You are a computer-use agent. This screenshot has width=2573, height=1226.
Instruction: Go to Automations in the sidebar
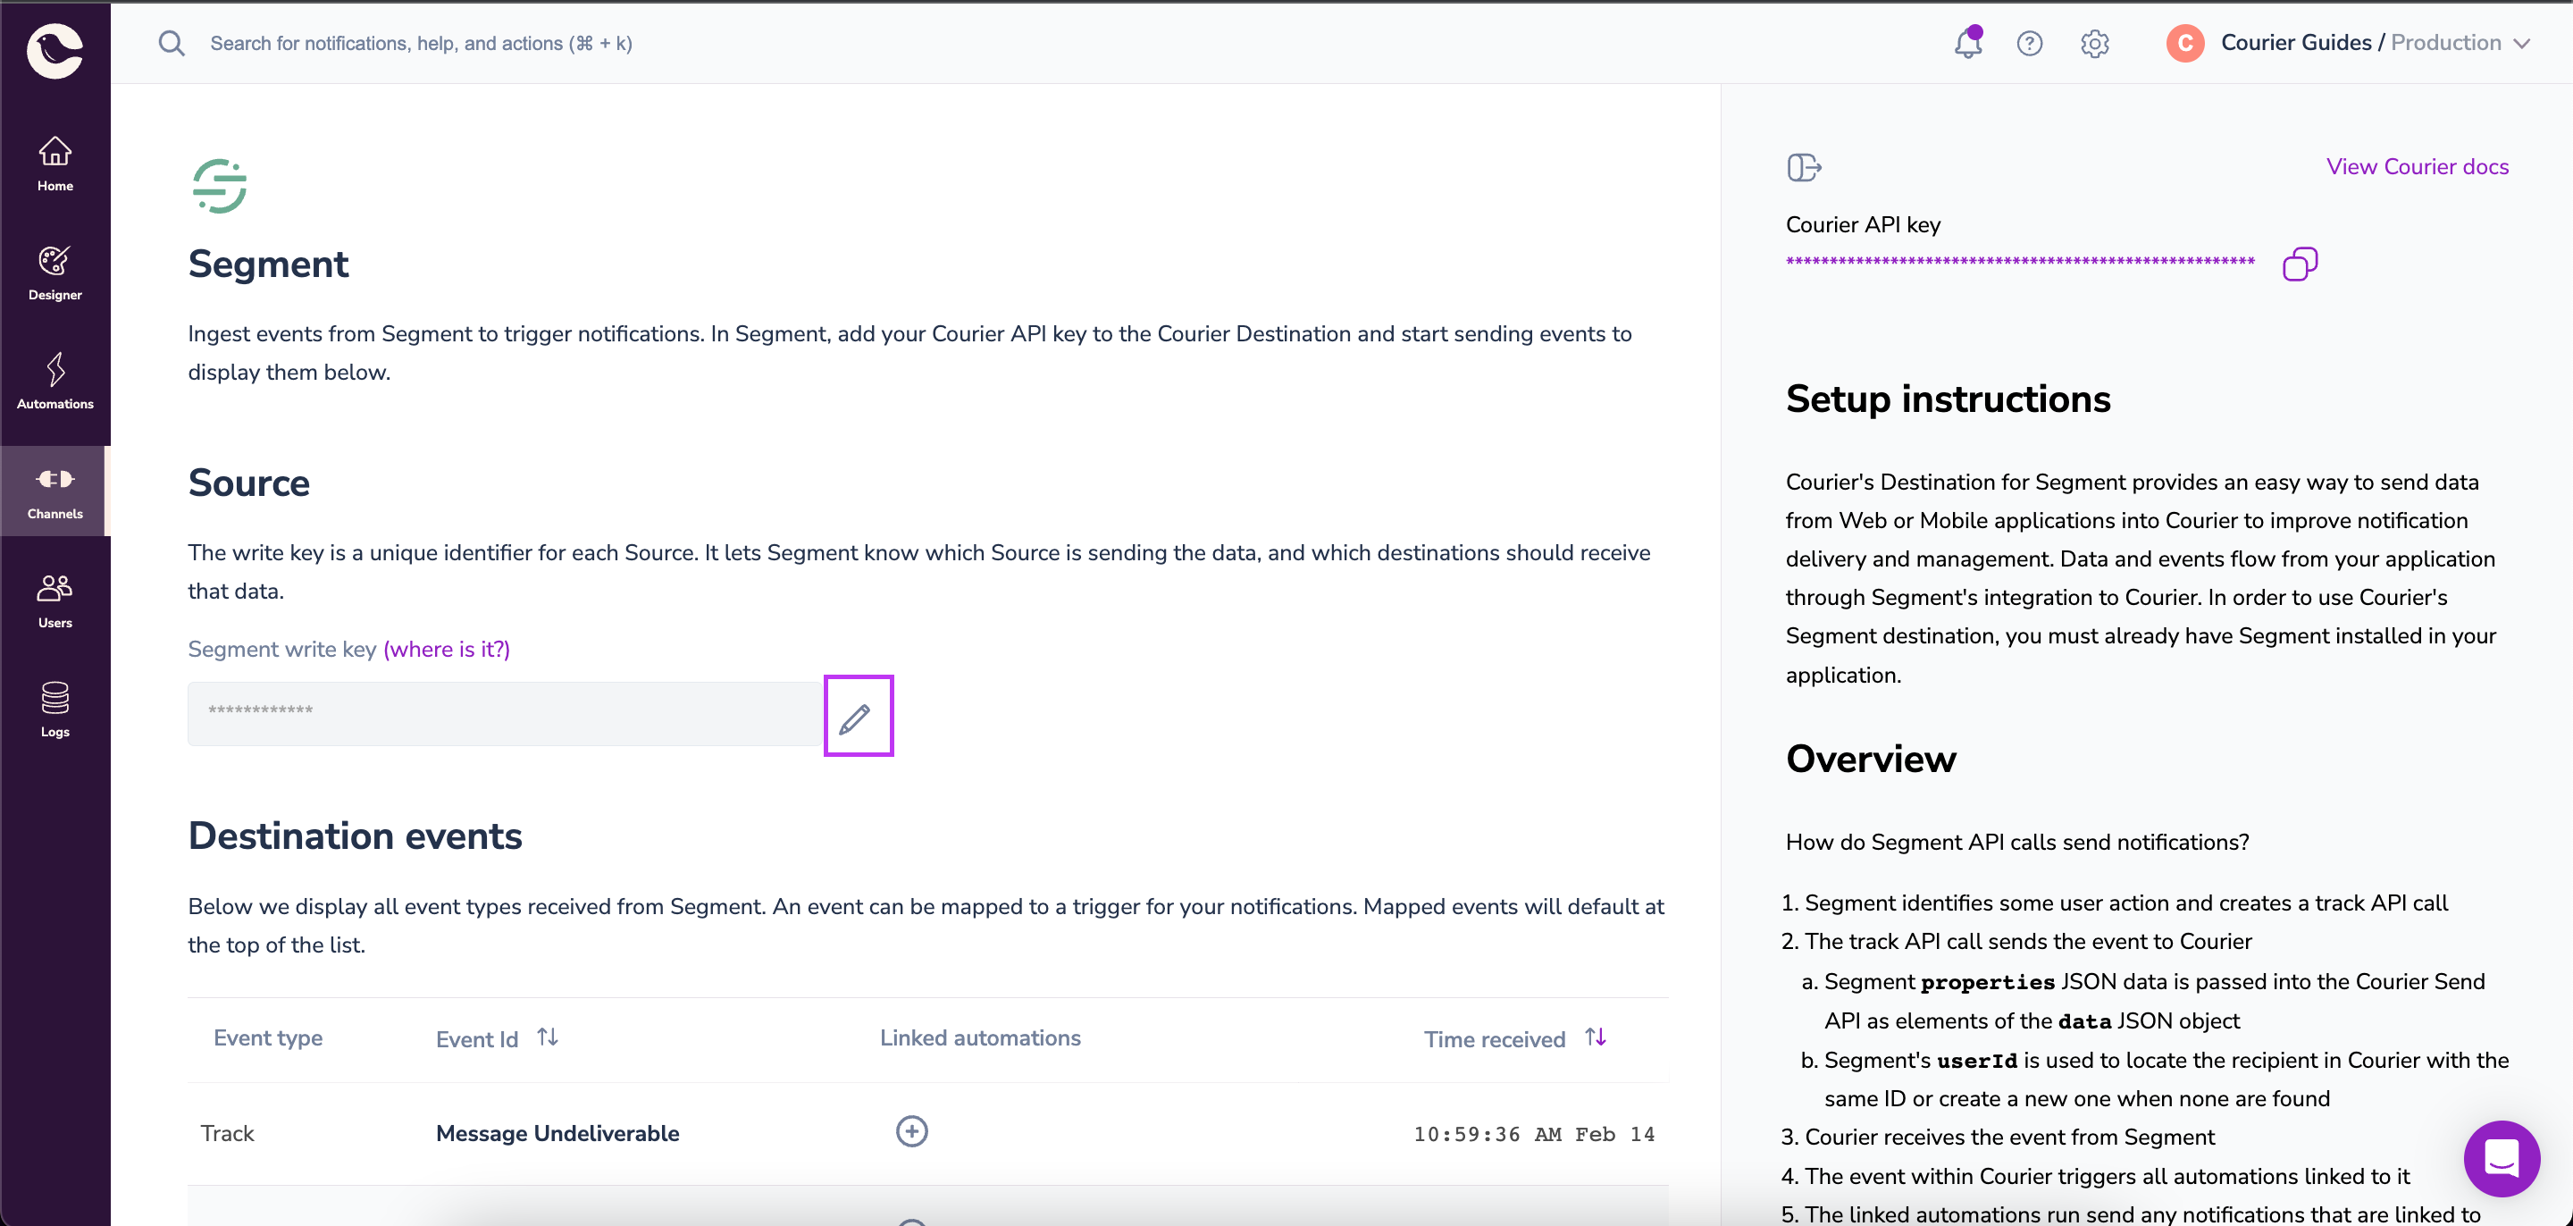point(54,382)
